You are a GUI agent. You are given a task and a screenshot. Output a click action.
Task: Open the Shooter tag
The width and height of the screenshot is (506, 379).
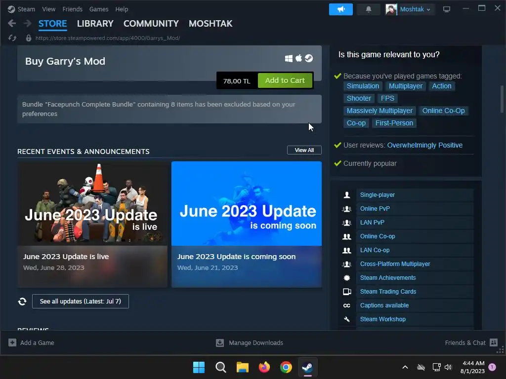tap(359, 98)
